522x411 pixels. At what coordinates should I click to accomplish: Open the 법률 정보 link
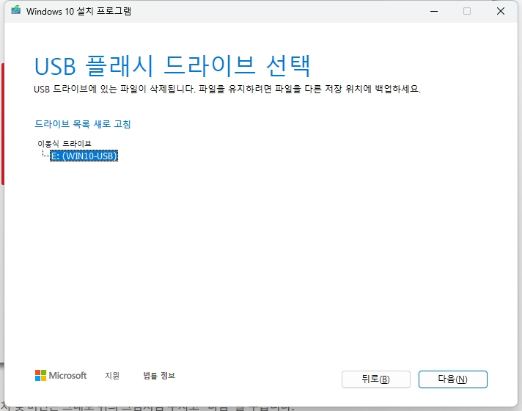click(159, 376)
